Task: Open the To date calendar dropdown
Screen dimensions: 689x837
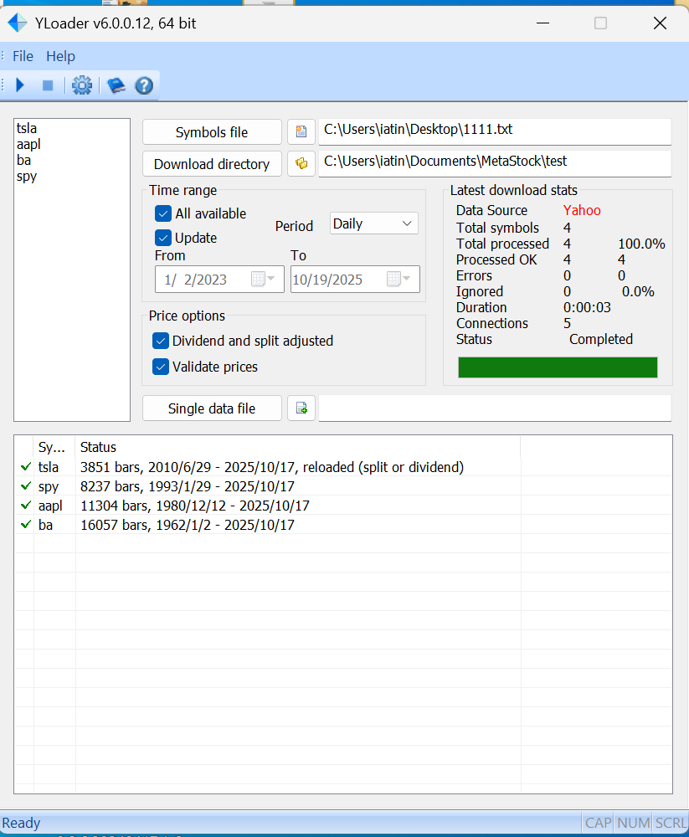Action: (398, 279)
